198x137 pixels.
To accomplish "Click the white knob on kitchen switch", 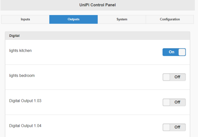I will pos(182,52).
